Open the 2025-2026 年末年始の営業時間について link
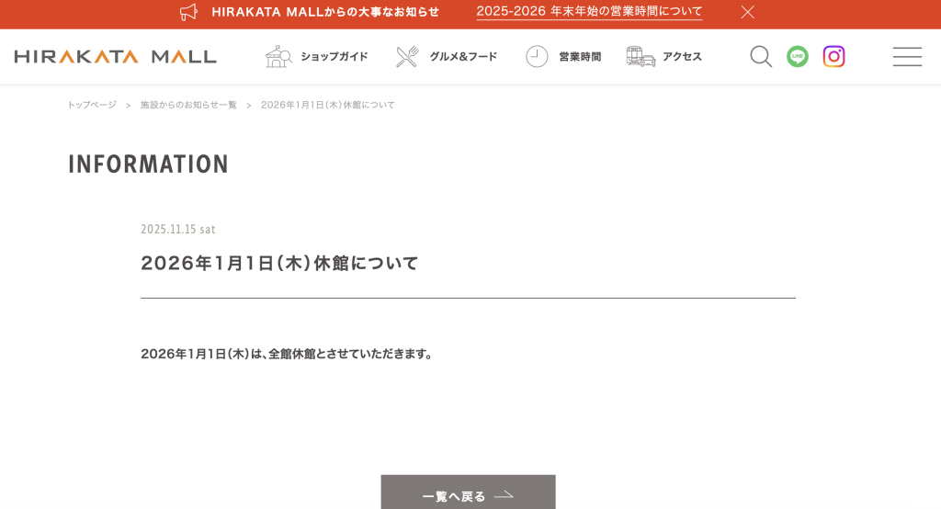The height and width of the screenshot is (509, 941). pos(589,12)
